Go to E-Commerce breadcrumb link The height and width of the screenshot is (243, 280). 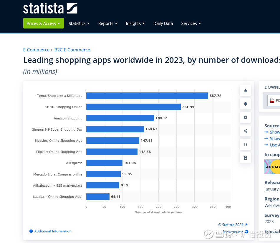point(36,50)
